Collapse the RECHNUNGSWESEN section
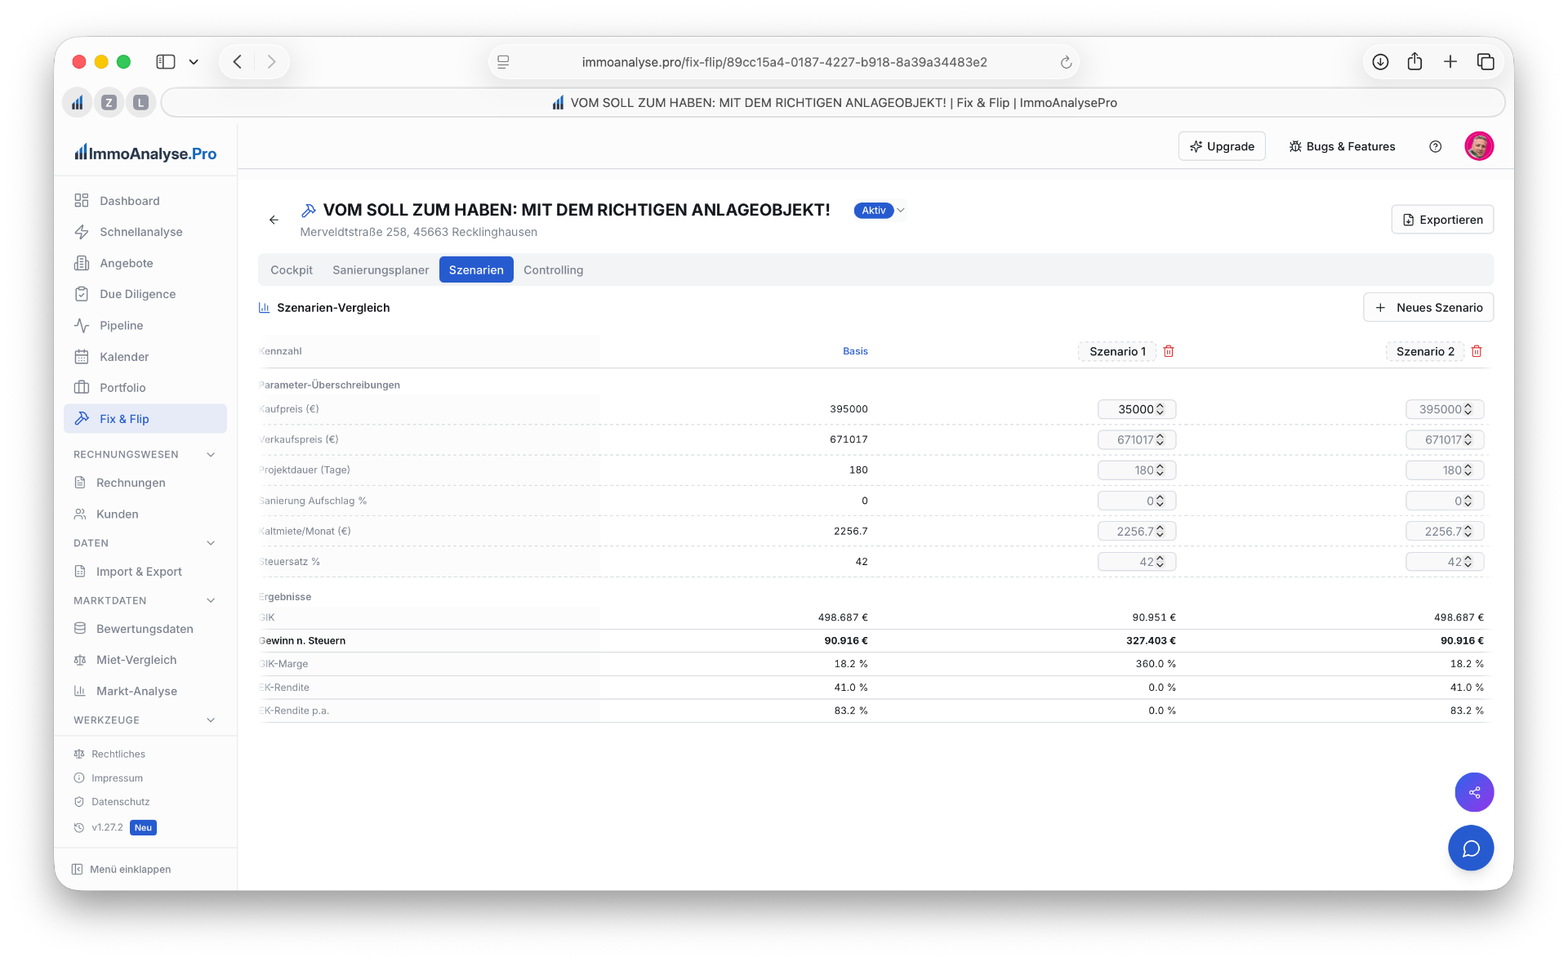The height and width of the screenshot is (962, 1568). [211, 455]
